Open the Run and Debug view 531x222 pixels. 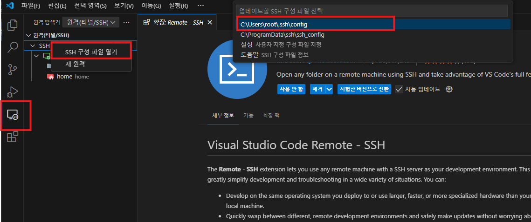click(13, 92)
